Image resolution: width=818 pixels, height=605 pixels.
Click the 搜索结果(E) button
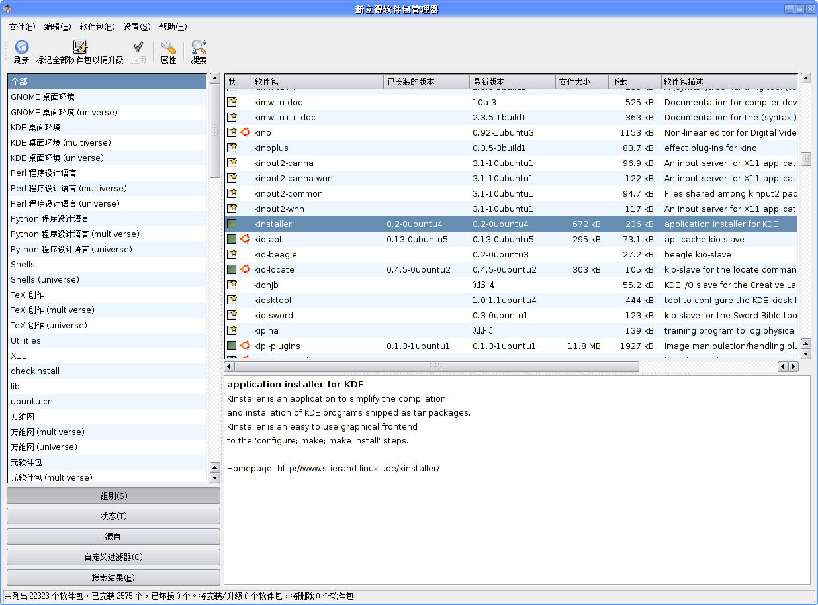(113, 578)
